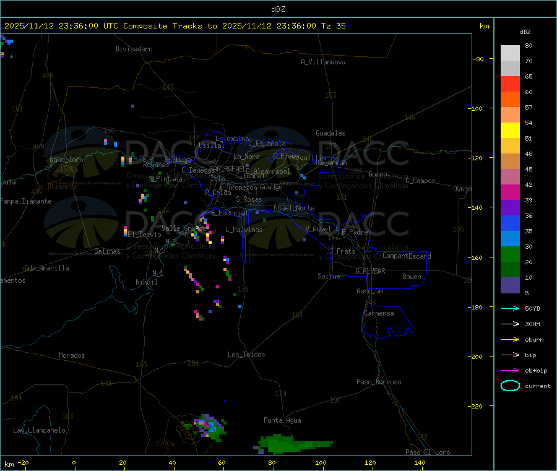Click the Guadales place label
Viewport: 557px width, 471px height.
coord(330,133)
